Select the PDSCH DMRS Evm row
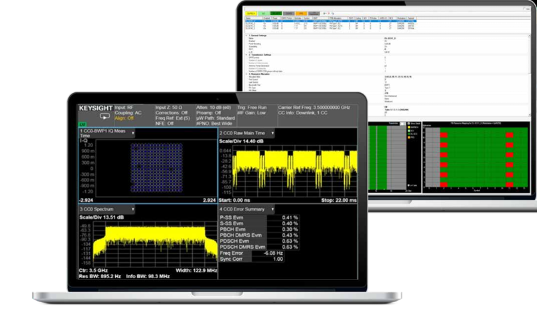The width and height of the screenshot is (537, 333). 259,247
